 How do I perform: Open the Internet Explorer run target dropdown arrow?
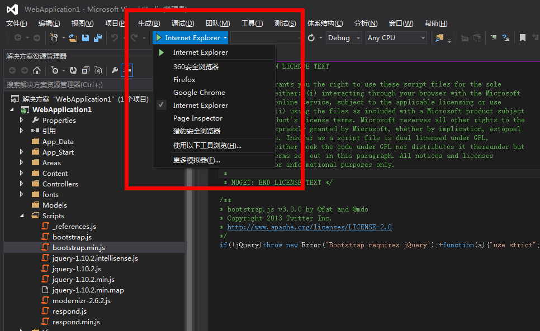225,38
